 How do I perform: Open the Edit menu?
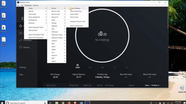point(22,5)
